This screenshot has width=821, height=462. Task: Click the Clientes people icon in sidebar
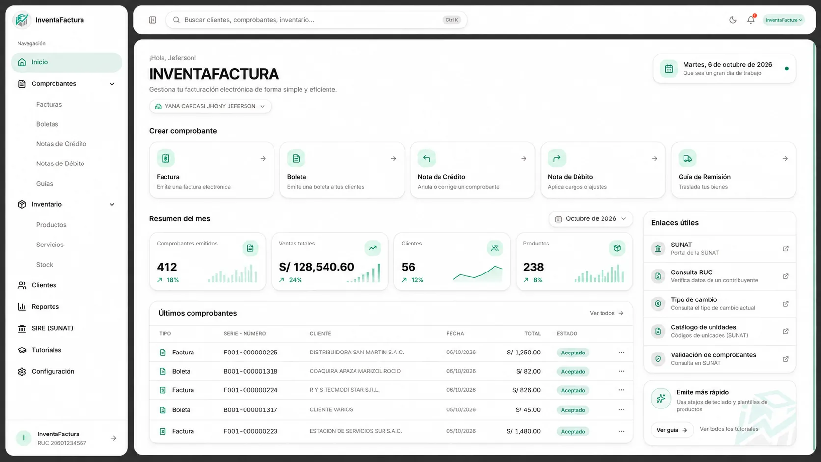coord(22,285)
